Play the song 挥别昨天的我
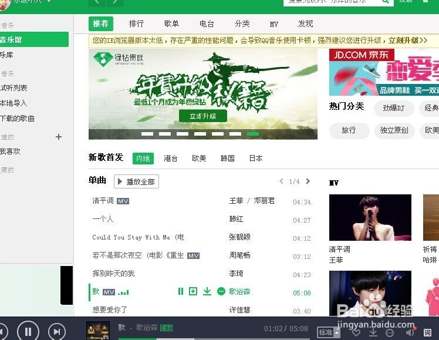This screenshot has width=439, height=340. (x=113, y=274)
